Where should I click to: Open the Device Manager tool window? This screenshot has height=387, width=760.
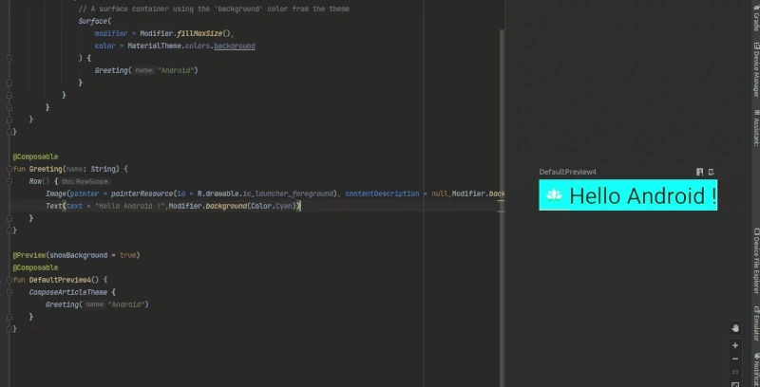(x=755, y=70)
